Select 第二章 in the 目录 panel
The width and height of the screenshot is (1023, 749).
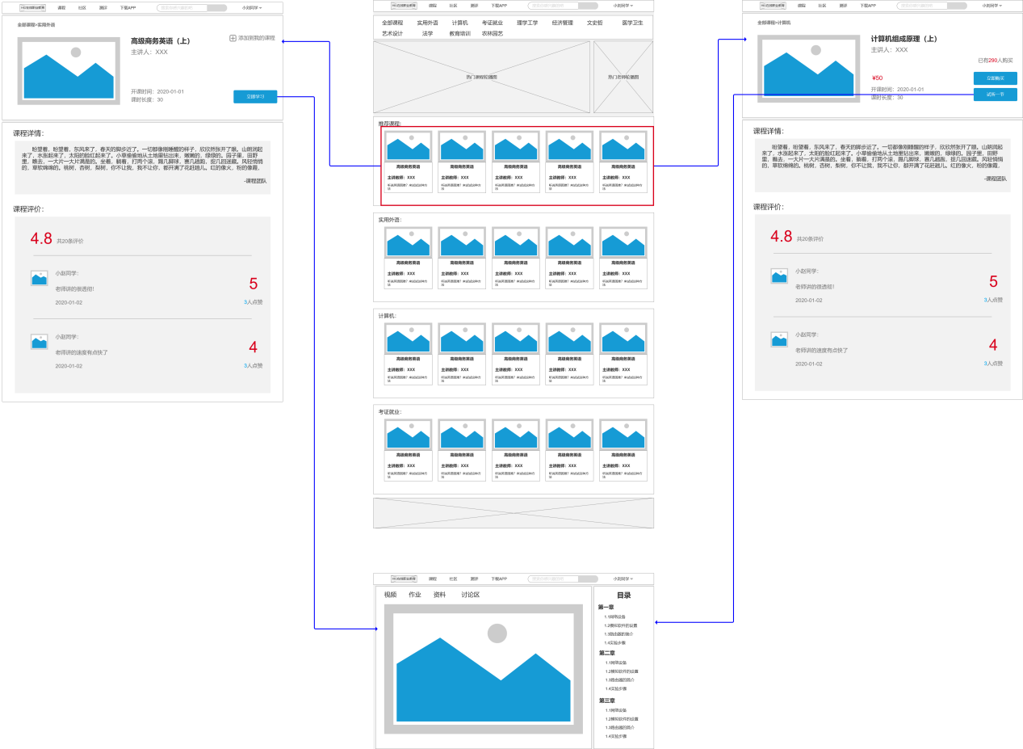coord(607,653)
